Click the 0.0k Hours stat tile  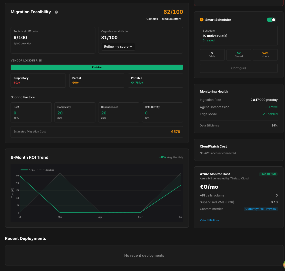[x=265, y=55]
